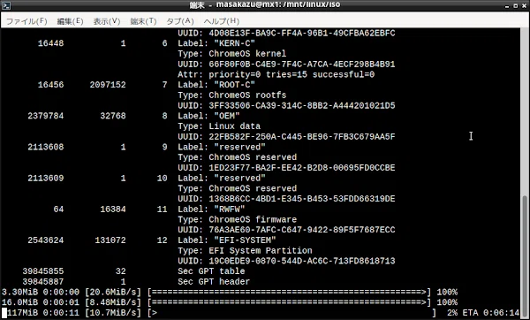Click the Sec GPT header text
This screenshot has width=530, height=320.
[214, 281]
